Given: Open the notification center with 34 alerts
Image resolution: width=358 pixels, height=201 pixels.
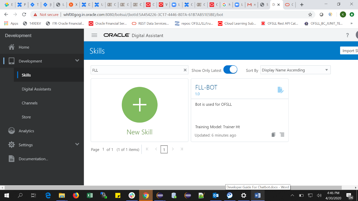Looking at the screenshot, I should 350,196.
